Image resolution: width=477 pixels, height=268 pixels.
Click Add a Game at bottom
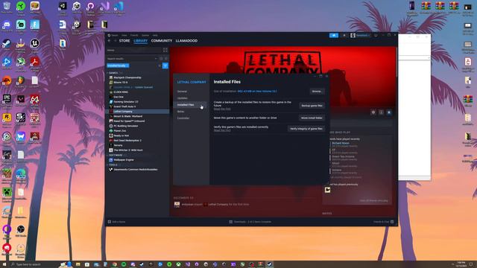(x=117, y=222)
